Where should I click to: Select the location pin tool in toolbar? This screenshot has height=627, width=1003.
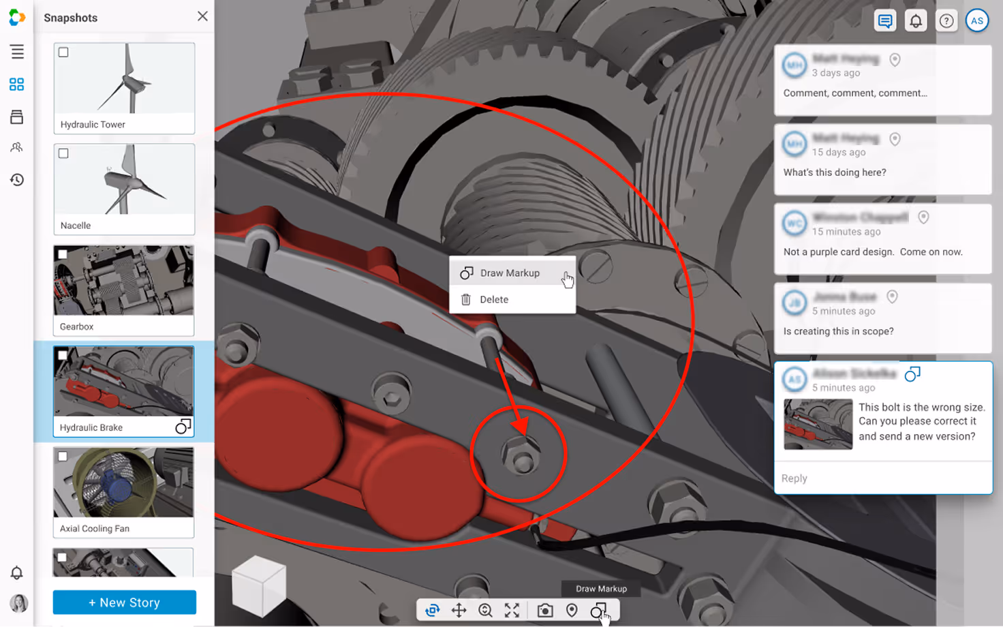[x=572, y=611]
